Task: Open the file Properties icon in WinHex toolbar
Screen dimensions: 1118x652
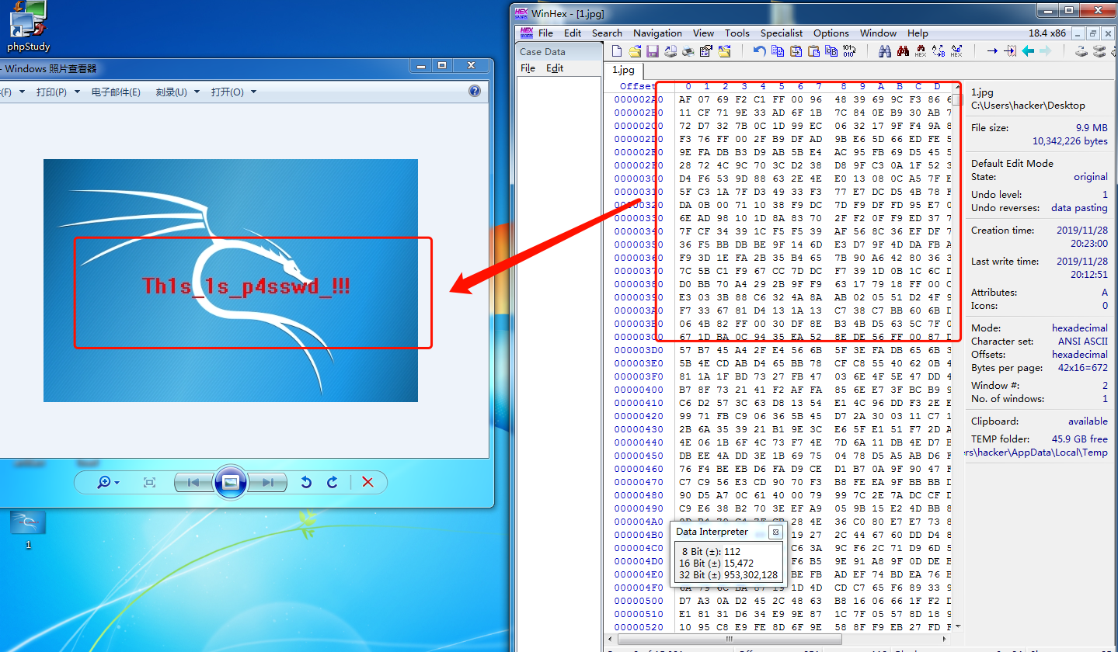Action: point(706,51)
